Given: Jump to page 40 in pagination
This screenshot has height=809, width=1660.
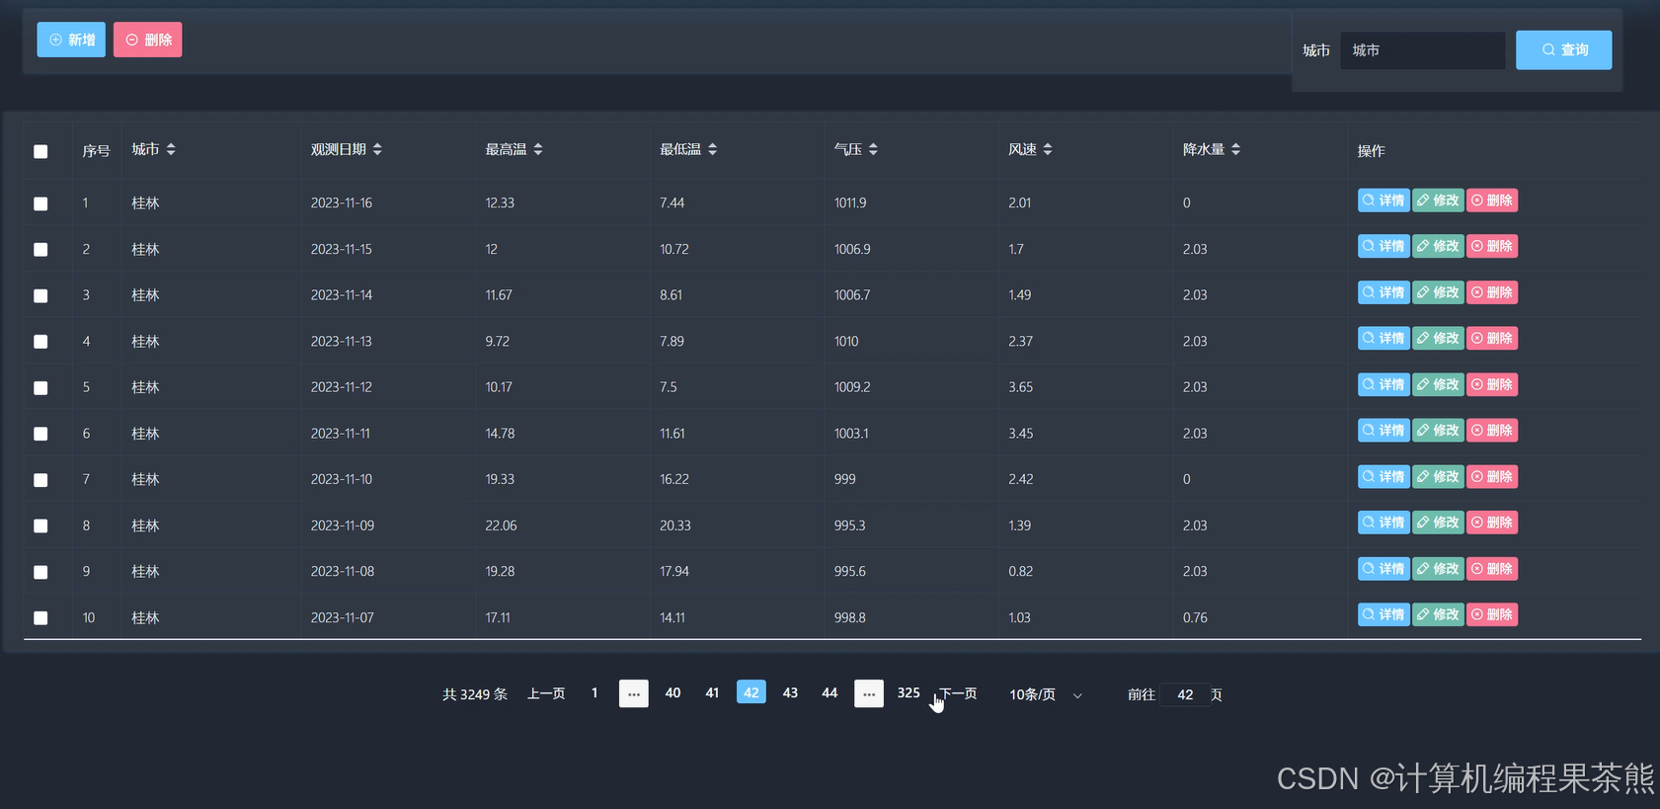Looking at the screenshot, I should tap(672, 693).
